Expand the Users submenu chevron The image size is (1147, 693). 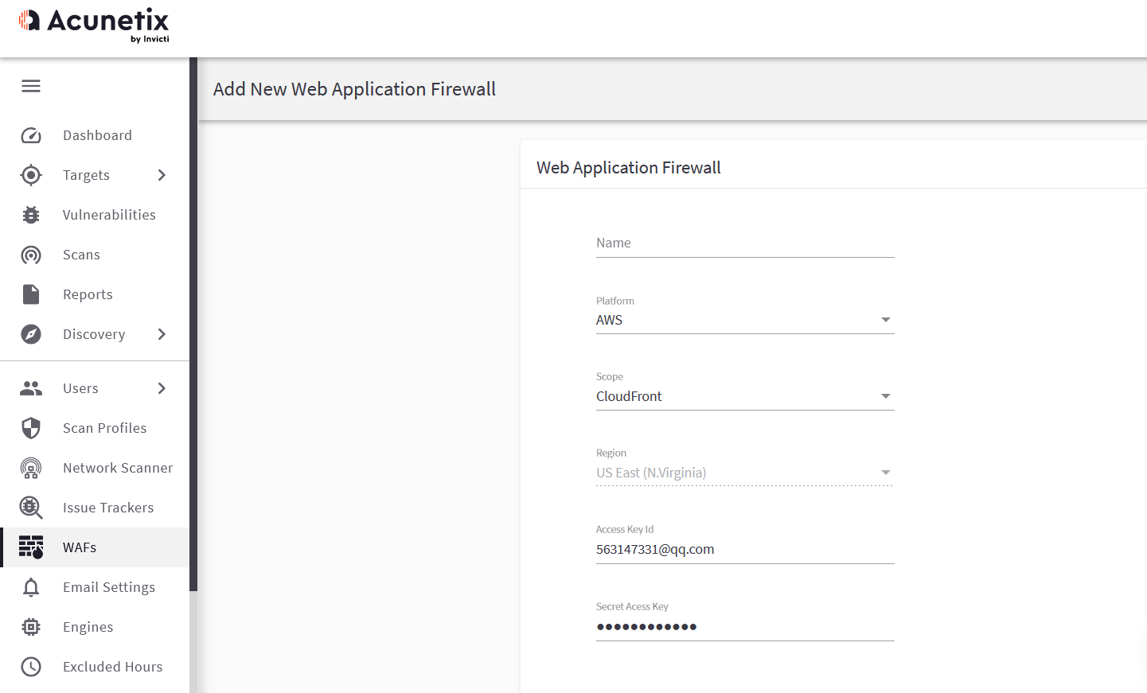(x=162, y=388)
